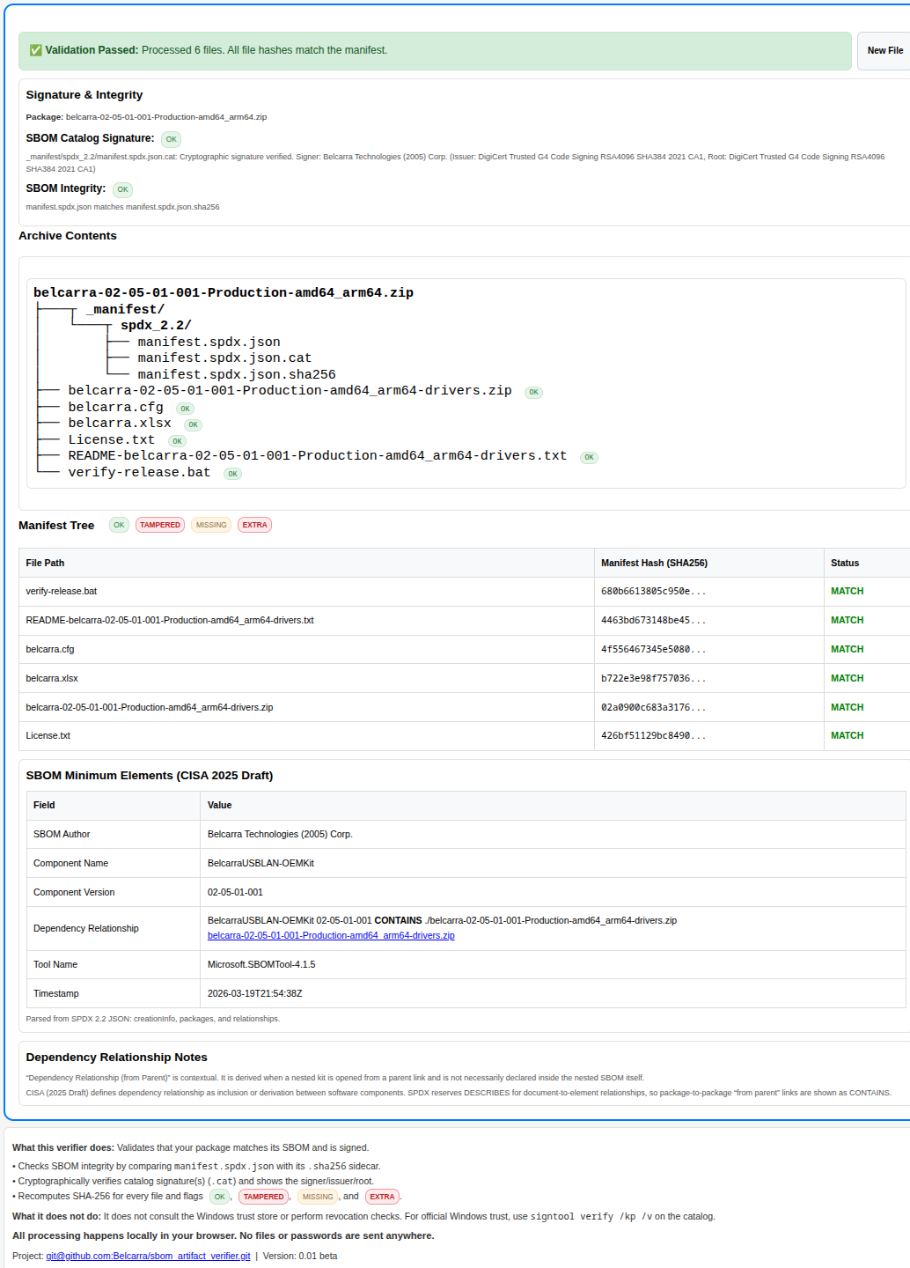
Task: Click OK badge after drivers.zip tree entry
Action: (x=533, y=393)
